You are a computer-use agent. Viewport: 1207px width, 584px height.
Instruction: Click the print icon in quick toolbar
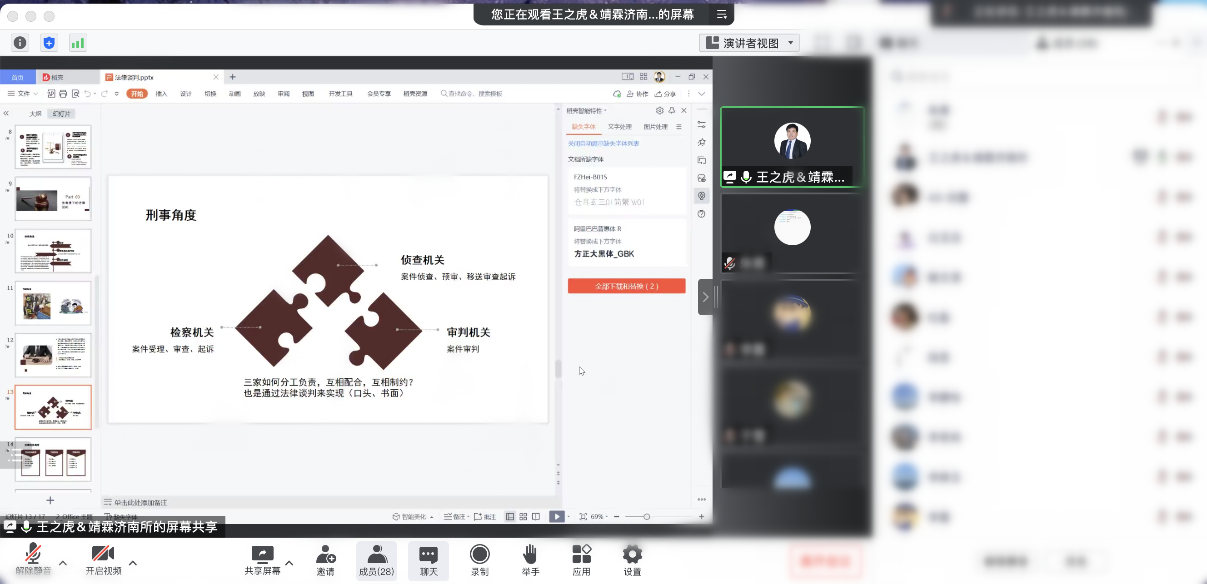pyautogui.click(x=63, y=94)
